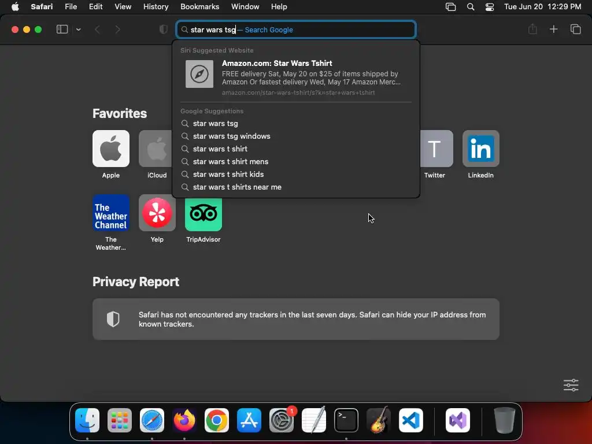Open Trash from the Dock
Screen dimensions: 592x444
504,420
